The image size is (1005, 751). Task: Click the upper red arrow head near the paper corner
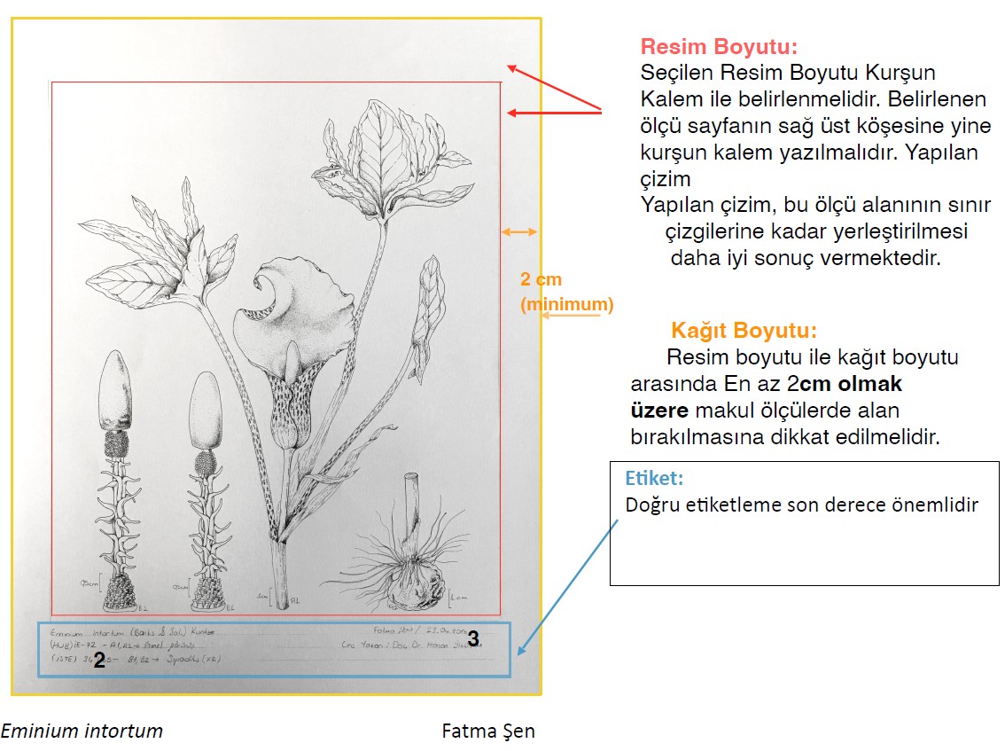pos(513,69)
